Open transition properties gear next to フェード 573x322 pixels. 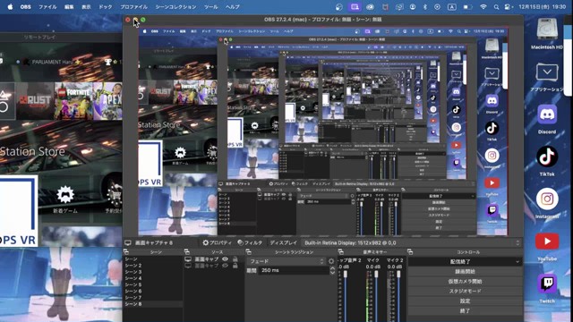point(331,261)
